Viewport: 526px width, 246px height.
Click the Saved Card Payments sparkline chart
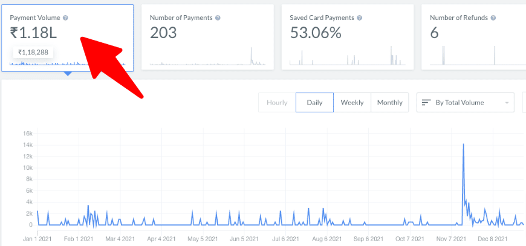pos(348,56)
